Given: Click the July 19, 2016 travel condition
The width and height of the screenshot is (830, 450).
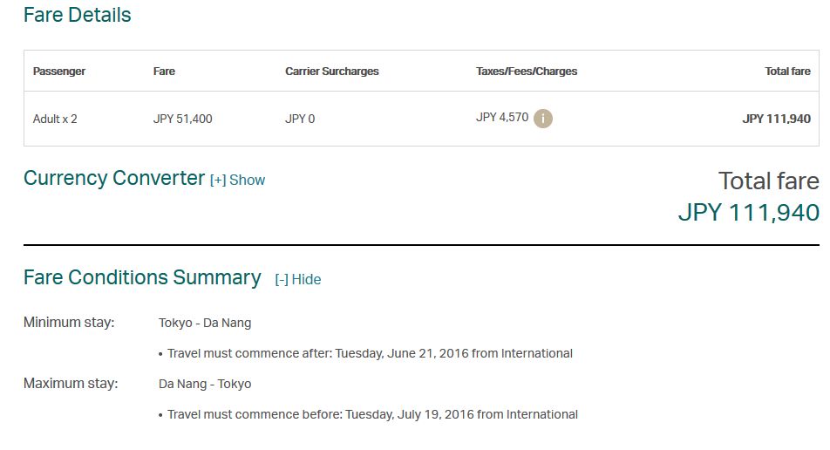Looking at the screenshot, I should tap(372, 414).
